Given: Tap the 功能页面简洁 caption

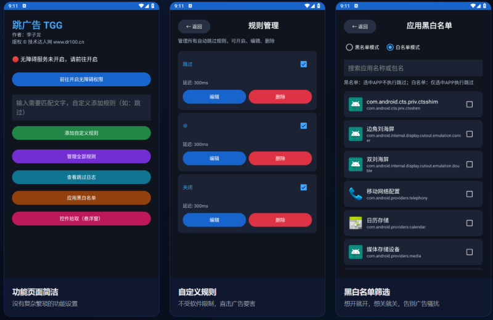Looking at the screenshot, I should pos(35,292).
